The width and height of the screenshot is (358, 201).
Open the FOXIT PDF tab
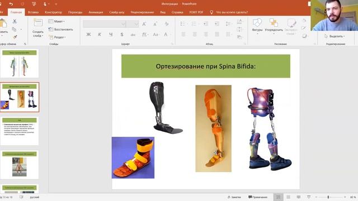pos(196,12)
